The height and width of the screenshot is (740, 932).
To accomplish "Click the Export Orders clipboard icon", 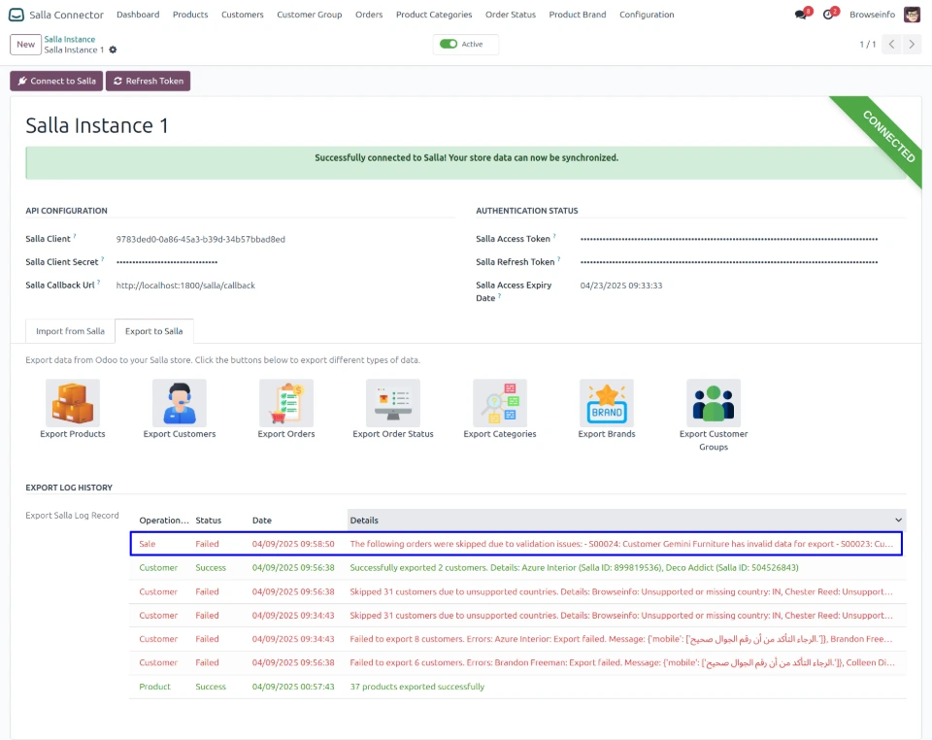I will coord(286,403).
